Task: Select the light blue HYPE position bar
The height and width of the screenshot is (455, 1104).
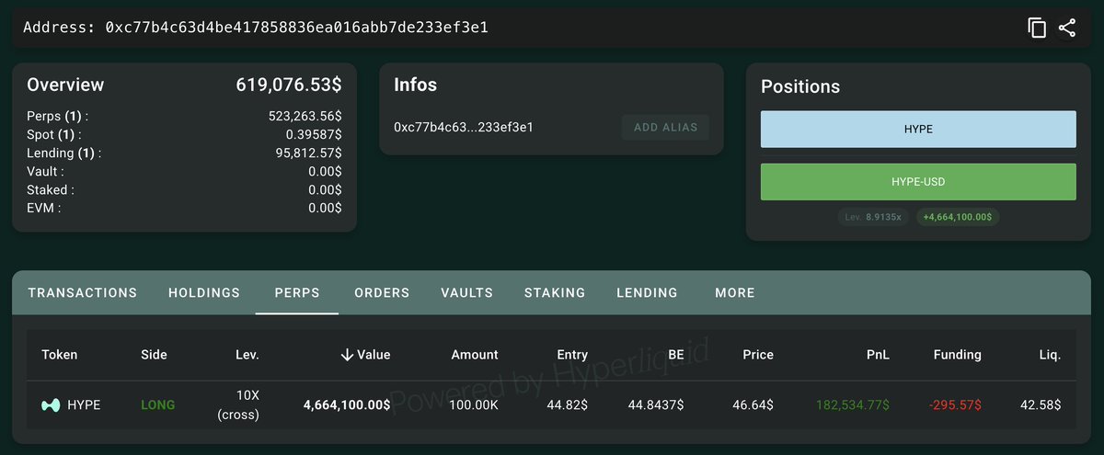Action: [x=918, y=130]
